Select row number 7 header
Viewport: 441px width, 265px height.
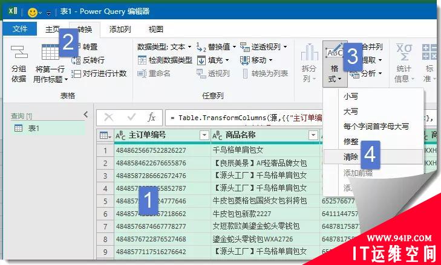pos(105,226)
